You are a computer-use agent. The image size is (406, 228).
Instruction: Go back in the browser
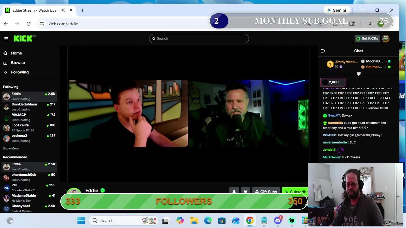[6, 24]
